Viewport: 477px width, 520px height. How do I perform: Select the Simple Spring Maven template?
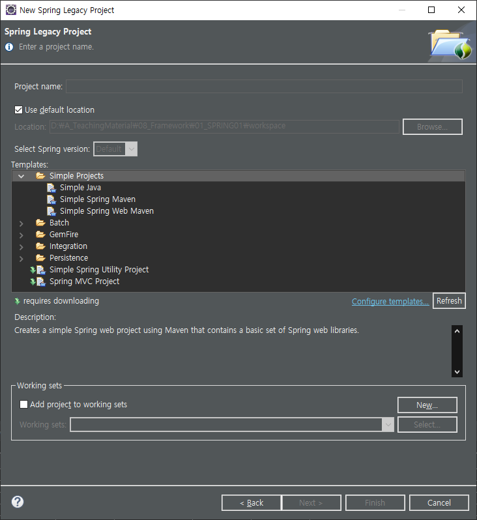98,199
